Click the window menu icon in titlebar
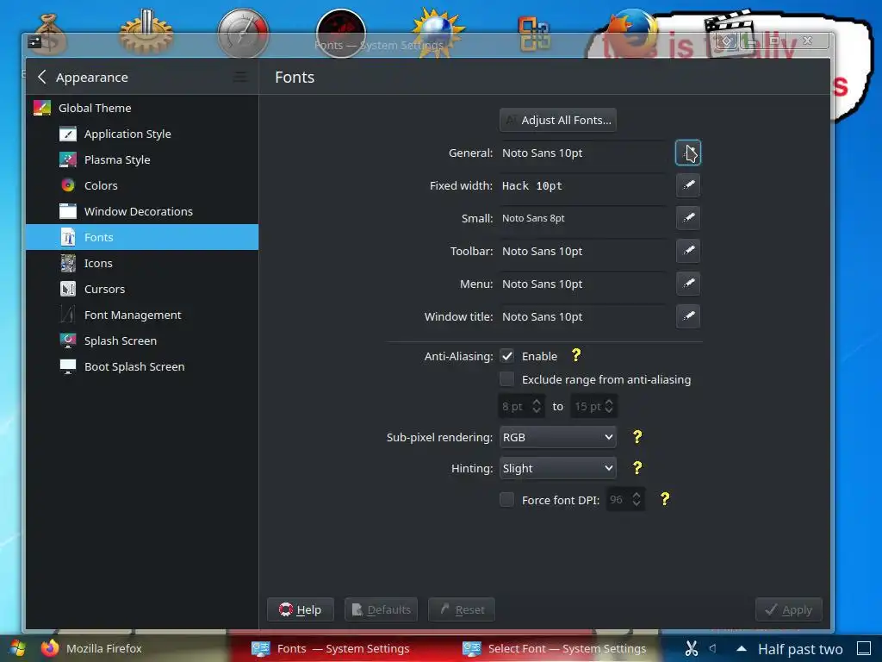Viewport: 882px width, 662px height. coord(34,41)
